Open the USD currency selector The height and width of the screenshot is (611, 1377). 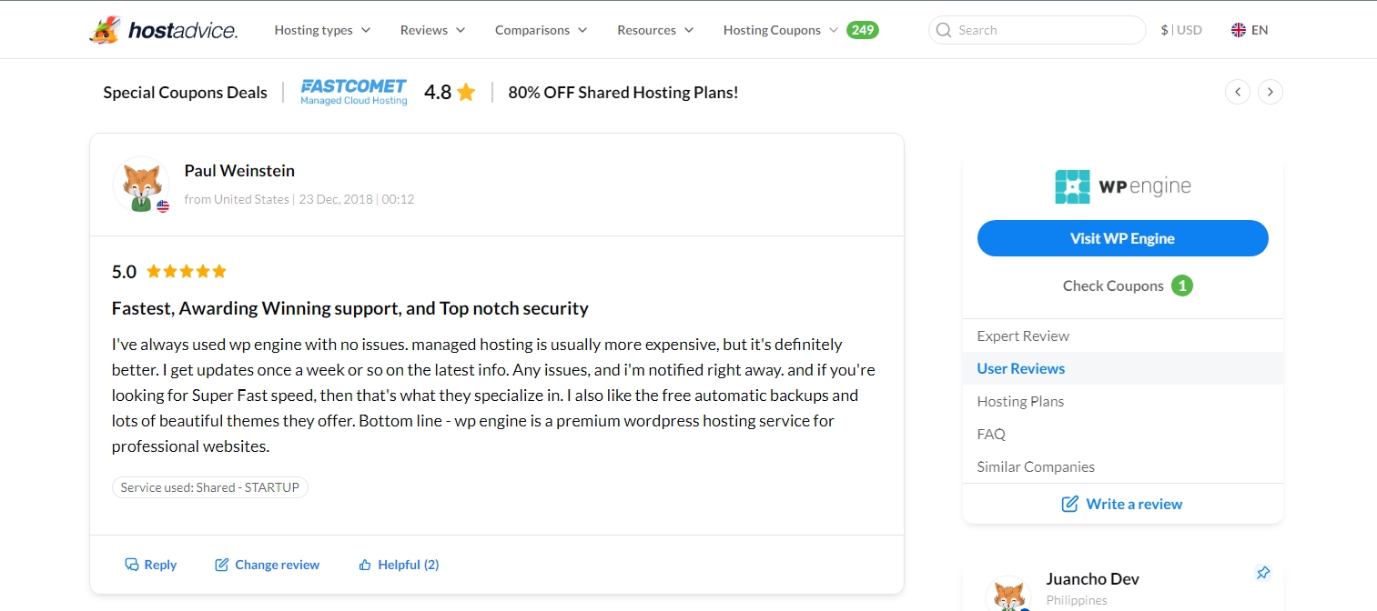(1181, 30)
